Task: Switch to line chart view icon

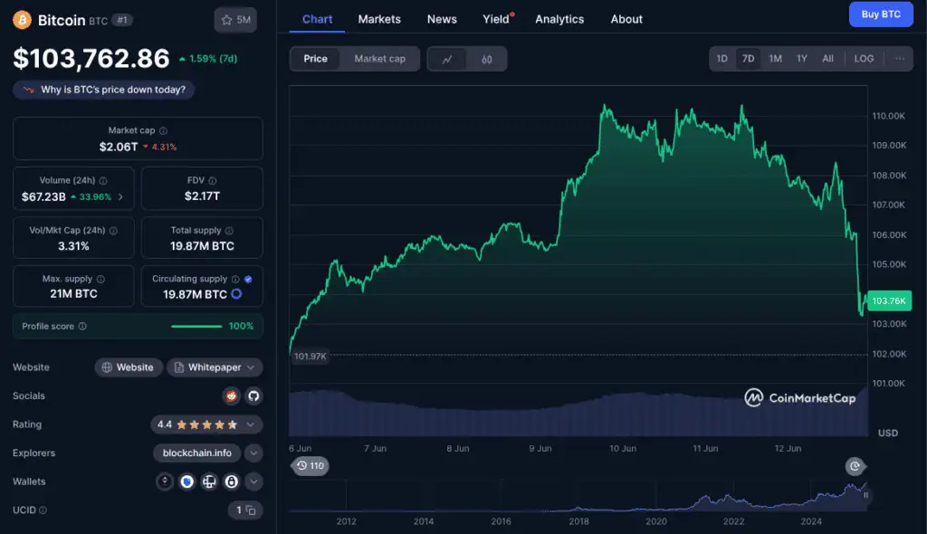Action: pos(447,59)
